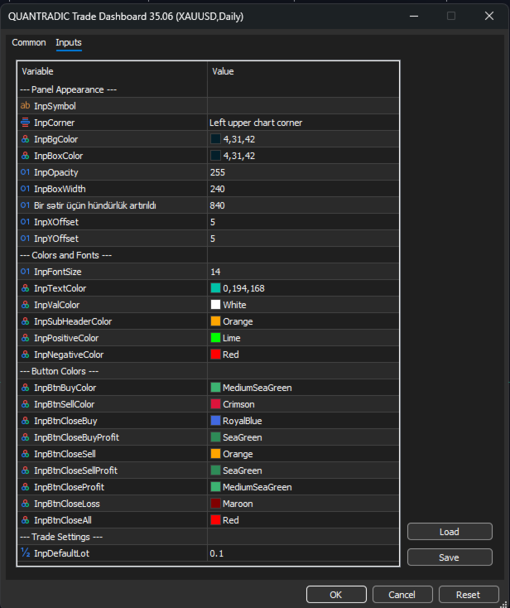Screen dimensions: 510x608
Task: Click the '--- Button Colors ---' row
Action: tap(209, 371)
